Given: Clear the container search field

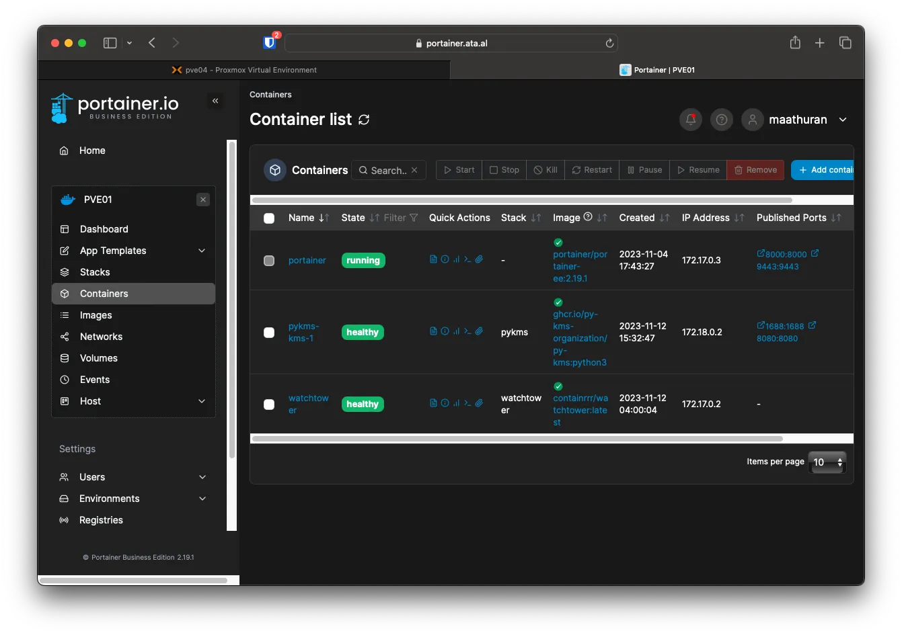Looking at the screenshot, I should [x=414, y=170].
